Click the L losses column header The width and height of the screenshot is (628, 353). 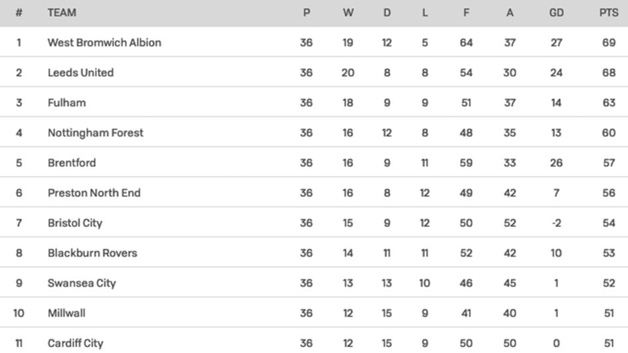click(425, 13)
